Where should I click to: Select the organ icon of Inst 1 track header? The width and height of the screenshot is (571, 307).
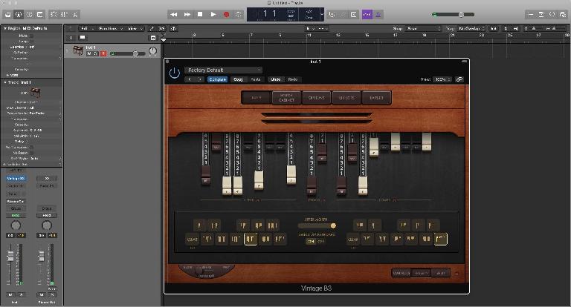(78, 50)
